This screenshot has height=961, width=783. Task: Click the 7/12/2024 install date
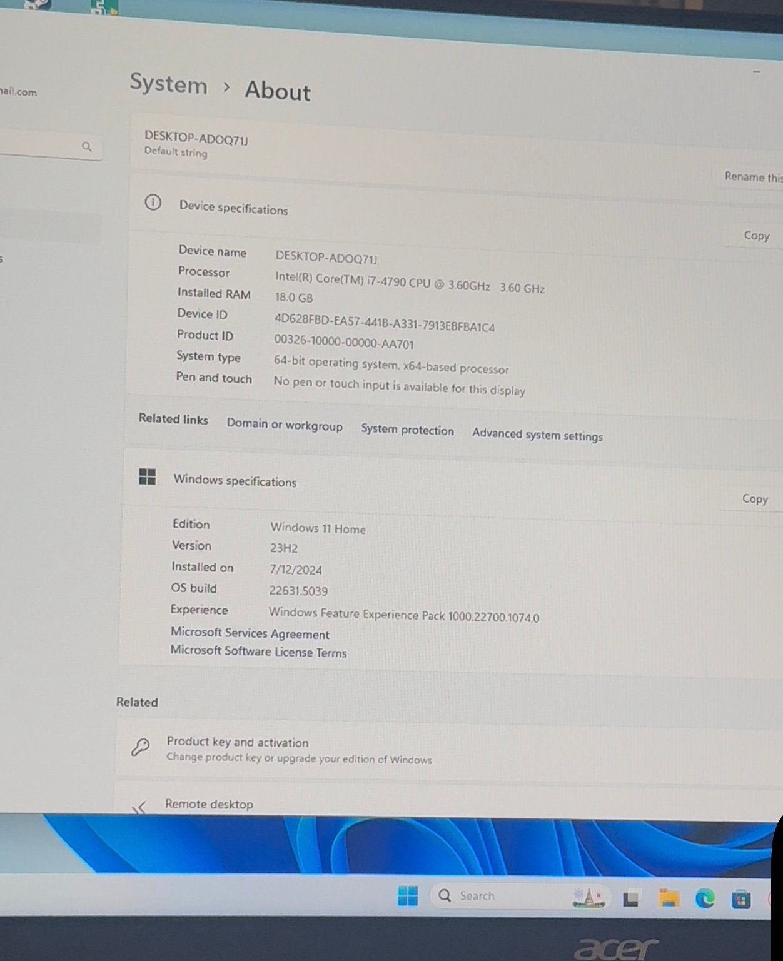point(296,570)
